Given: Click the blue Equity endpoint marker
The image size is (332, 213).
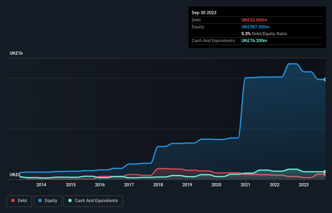Looking at the screenshot, I should (x=325, y=79).
